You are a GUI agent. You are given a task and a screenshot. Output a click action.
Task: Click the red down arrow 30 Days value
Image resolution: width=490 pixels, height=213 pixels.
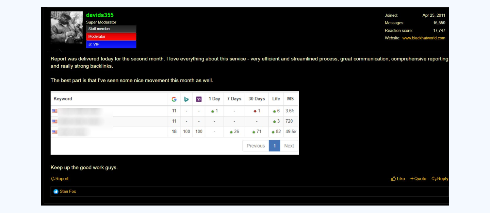click(x=257, y=111)
